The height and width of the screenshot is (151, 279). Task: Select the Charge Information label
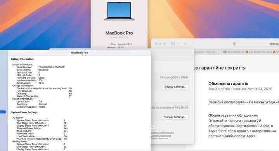tap(23, 86)
